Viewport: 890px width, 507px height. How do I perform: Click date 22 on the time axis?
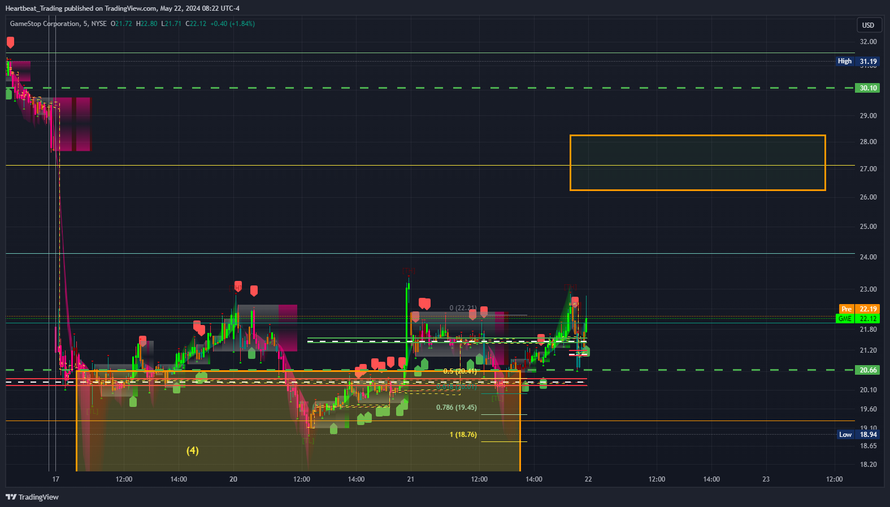(588, 479)
